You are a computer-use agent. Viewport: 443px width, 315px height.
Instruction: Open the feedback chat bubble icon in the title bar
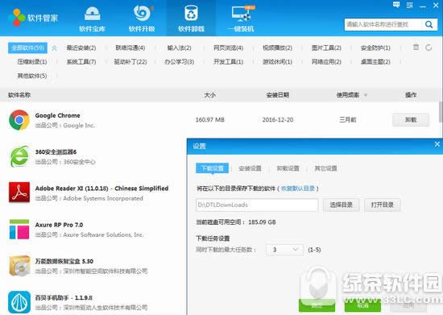click(396, 5)
